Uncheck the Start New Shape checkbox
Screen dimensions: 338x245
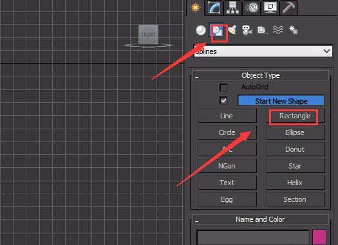[223, 100]
